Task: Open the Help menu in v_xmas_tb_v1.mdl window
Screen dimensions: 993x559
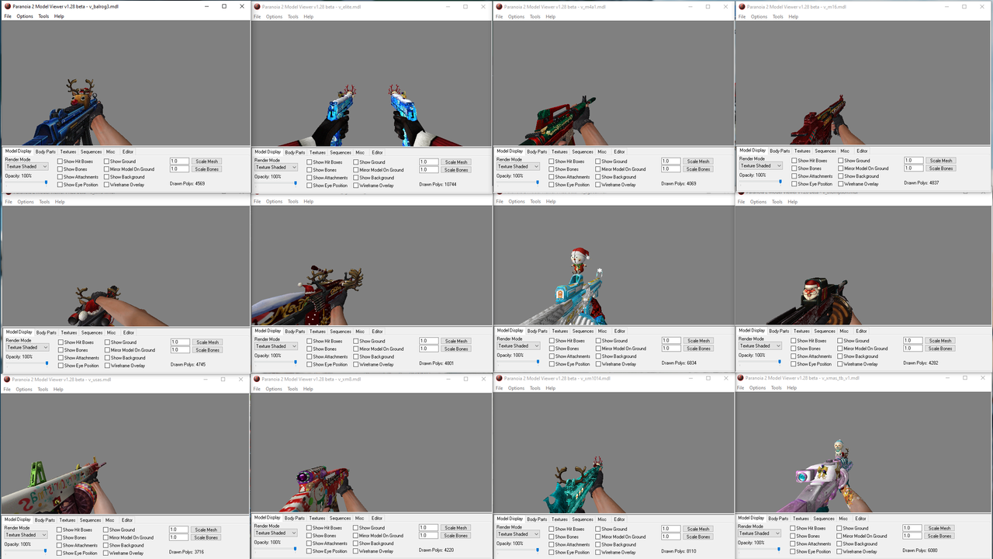Action: (x=793, y=388)
